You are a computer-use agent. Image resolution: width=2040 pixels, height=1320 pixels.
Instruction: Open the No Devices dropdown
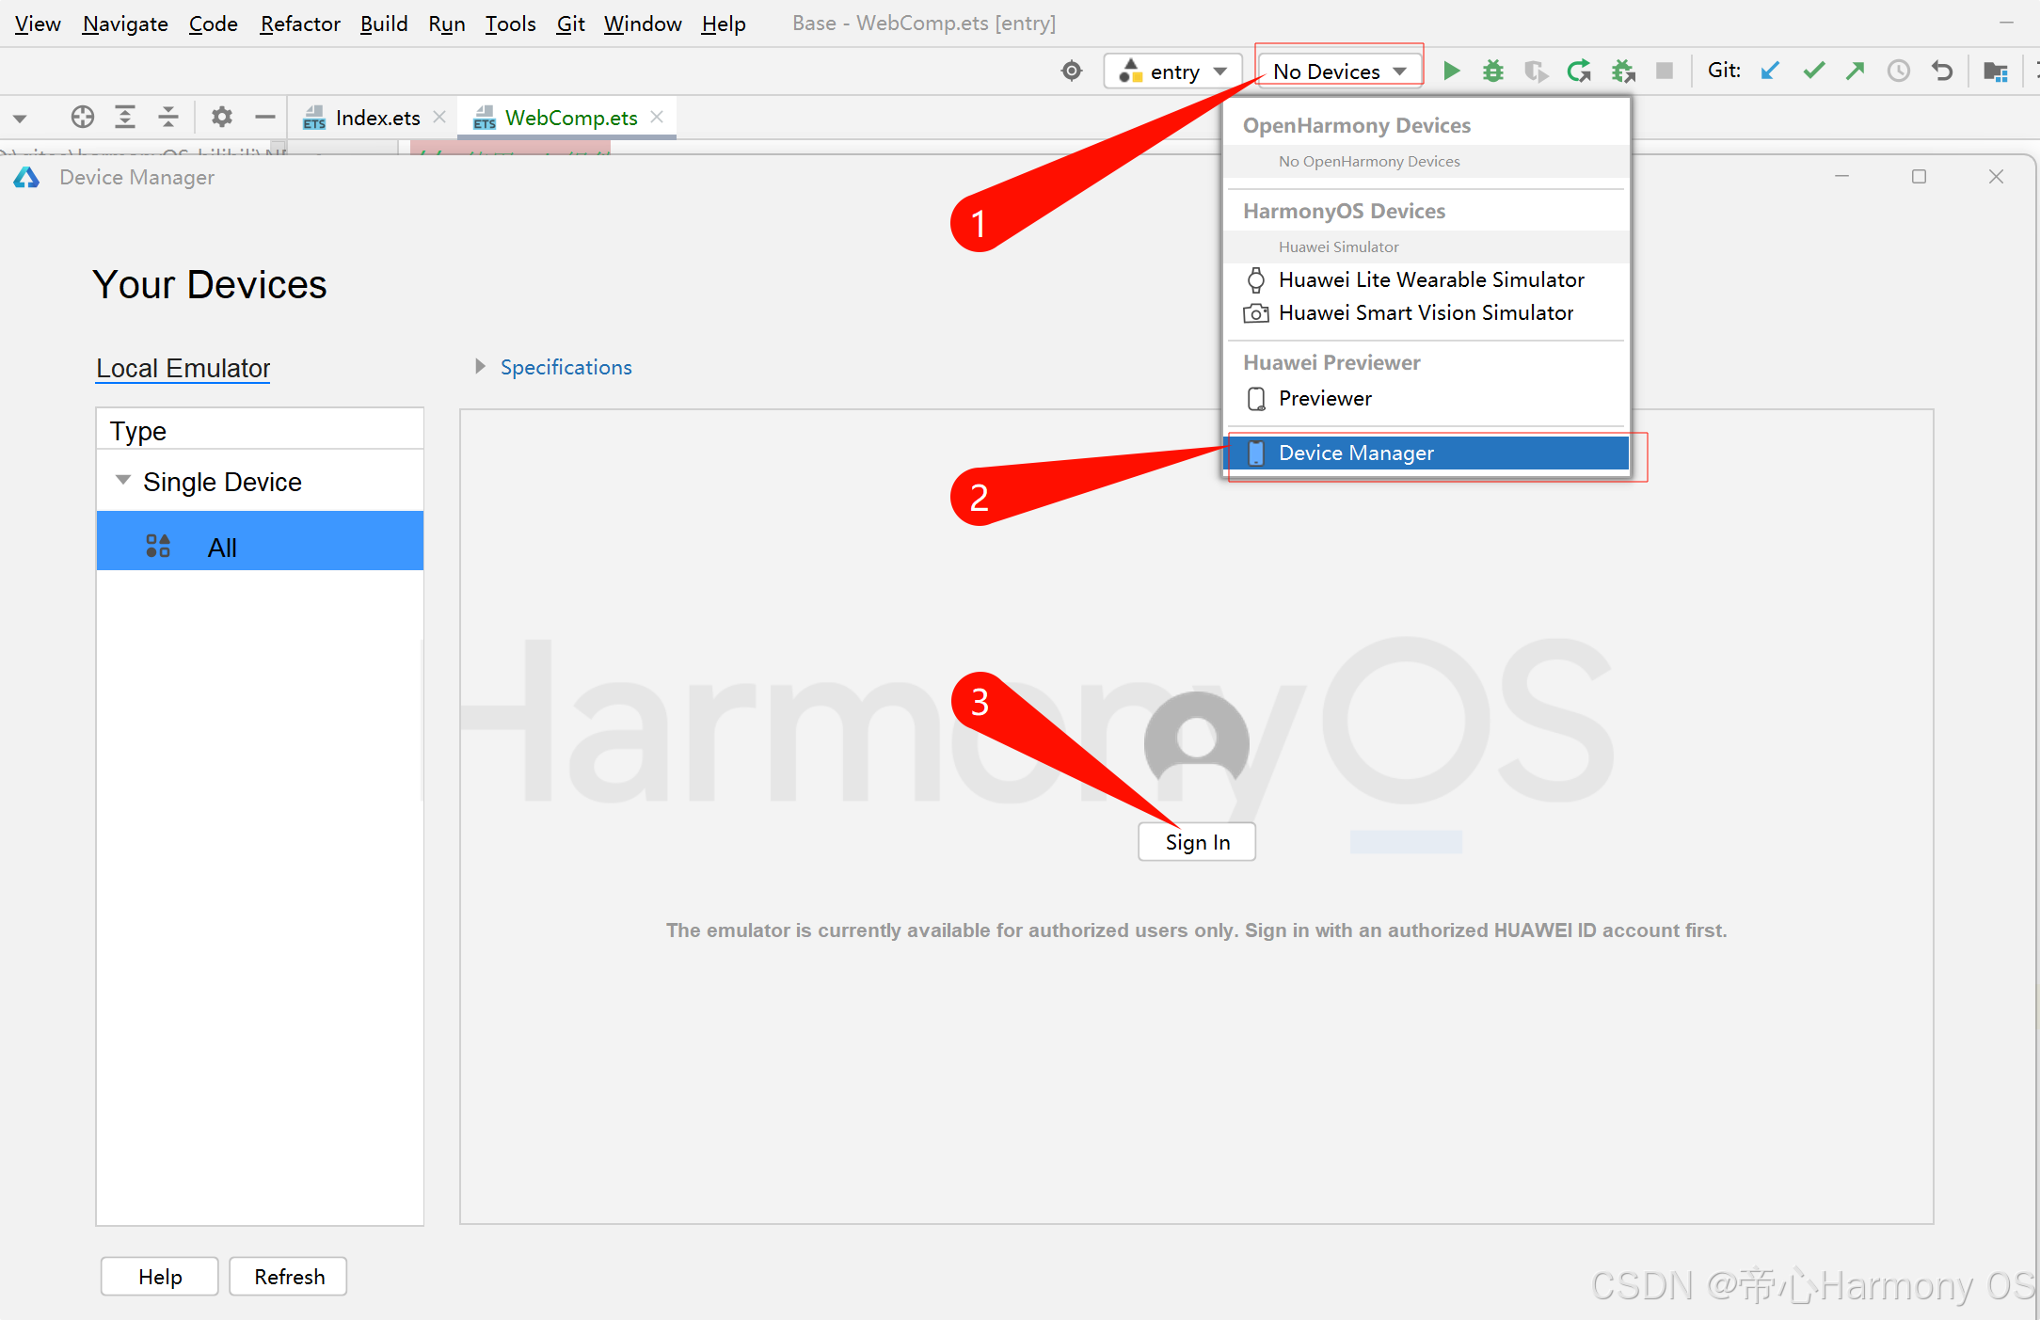coord(1338,72)
